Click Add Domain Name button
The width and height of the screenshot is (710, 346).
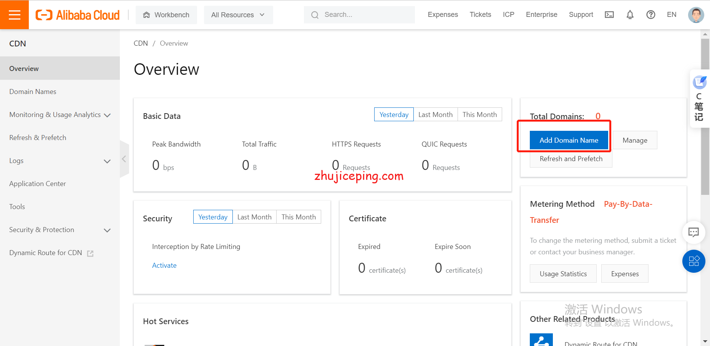[x=569, y=140]
